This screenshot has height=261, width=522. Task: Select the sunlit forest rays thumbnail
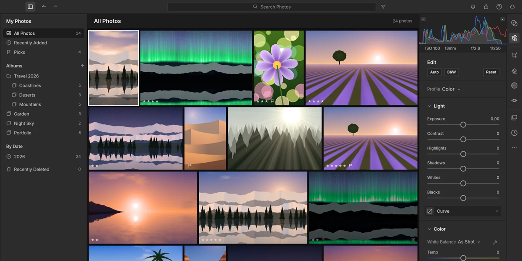coord(275,138)
